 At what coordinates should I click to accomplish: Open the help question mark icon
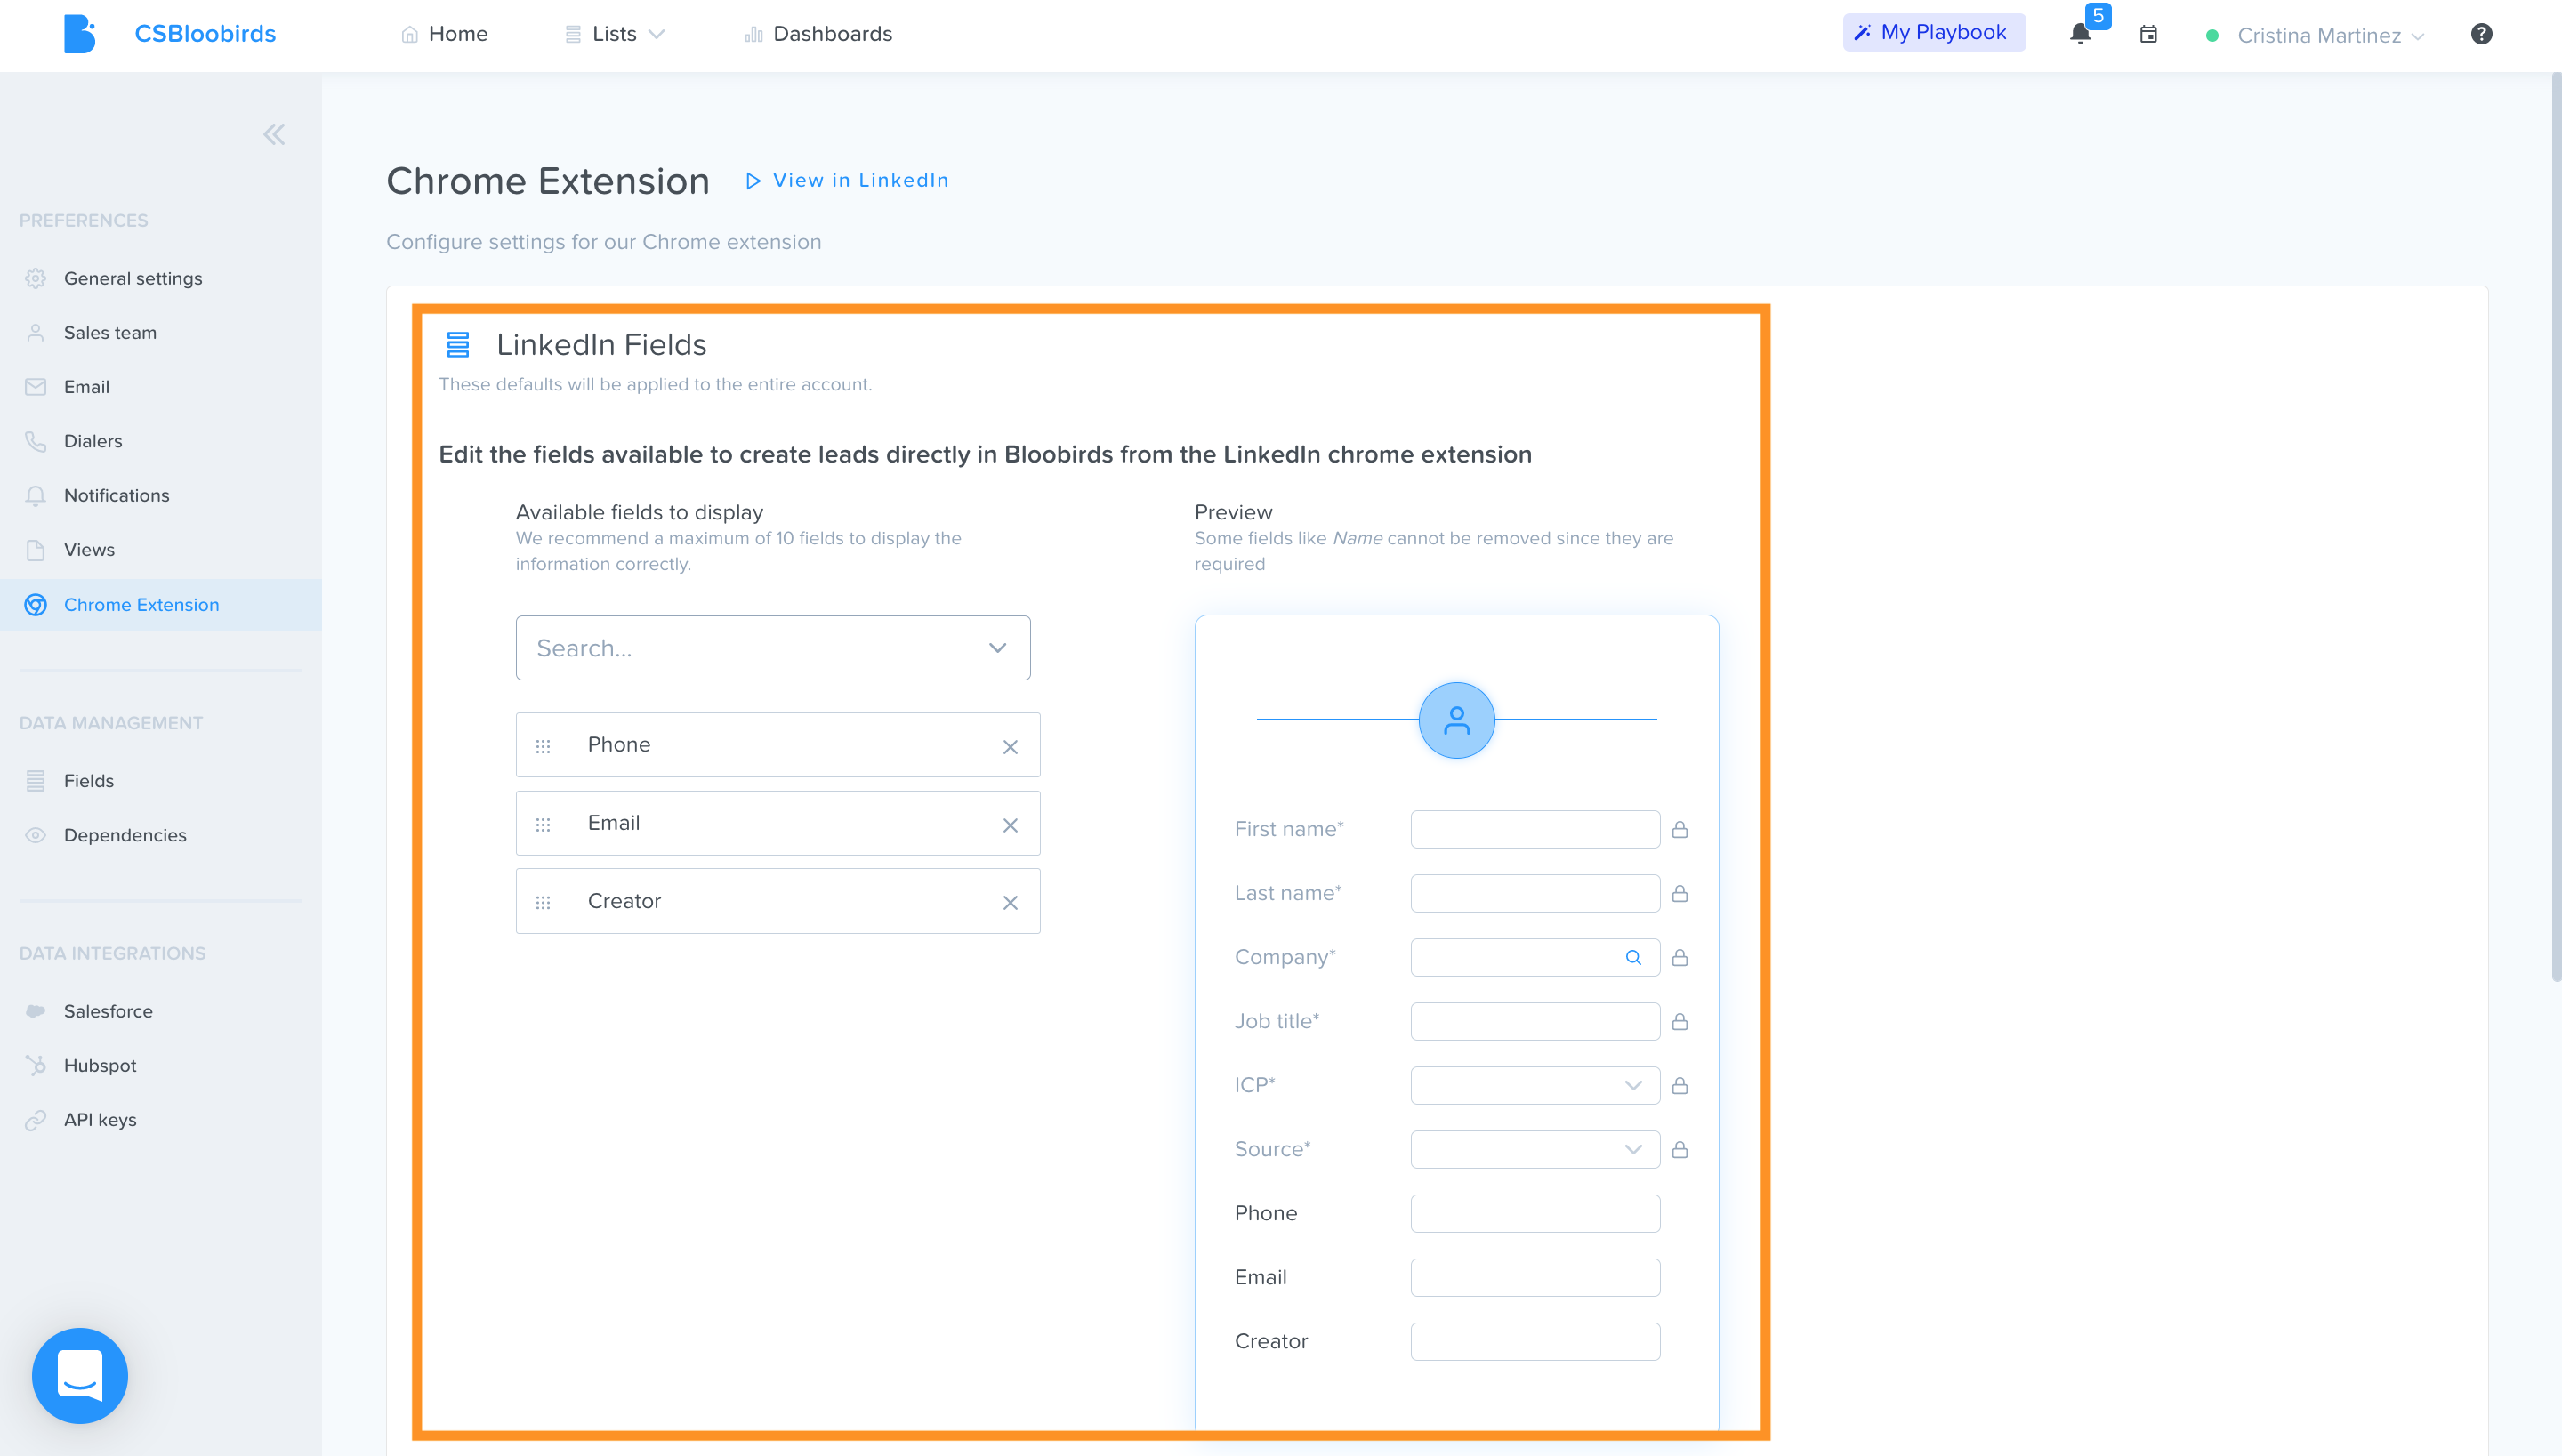[x=2481, y=34]
